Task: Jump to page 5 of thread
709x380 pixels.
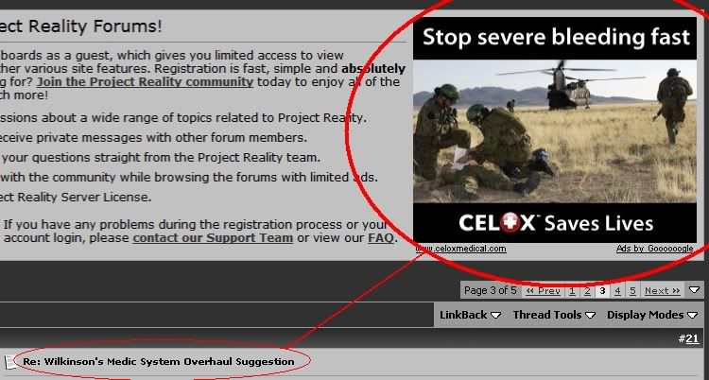Action: point(632,291)
